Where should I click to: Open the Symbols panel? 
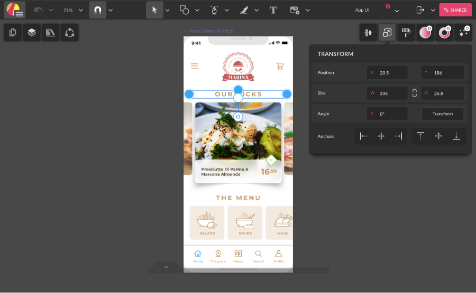pos(70,33)
